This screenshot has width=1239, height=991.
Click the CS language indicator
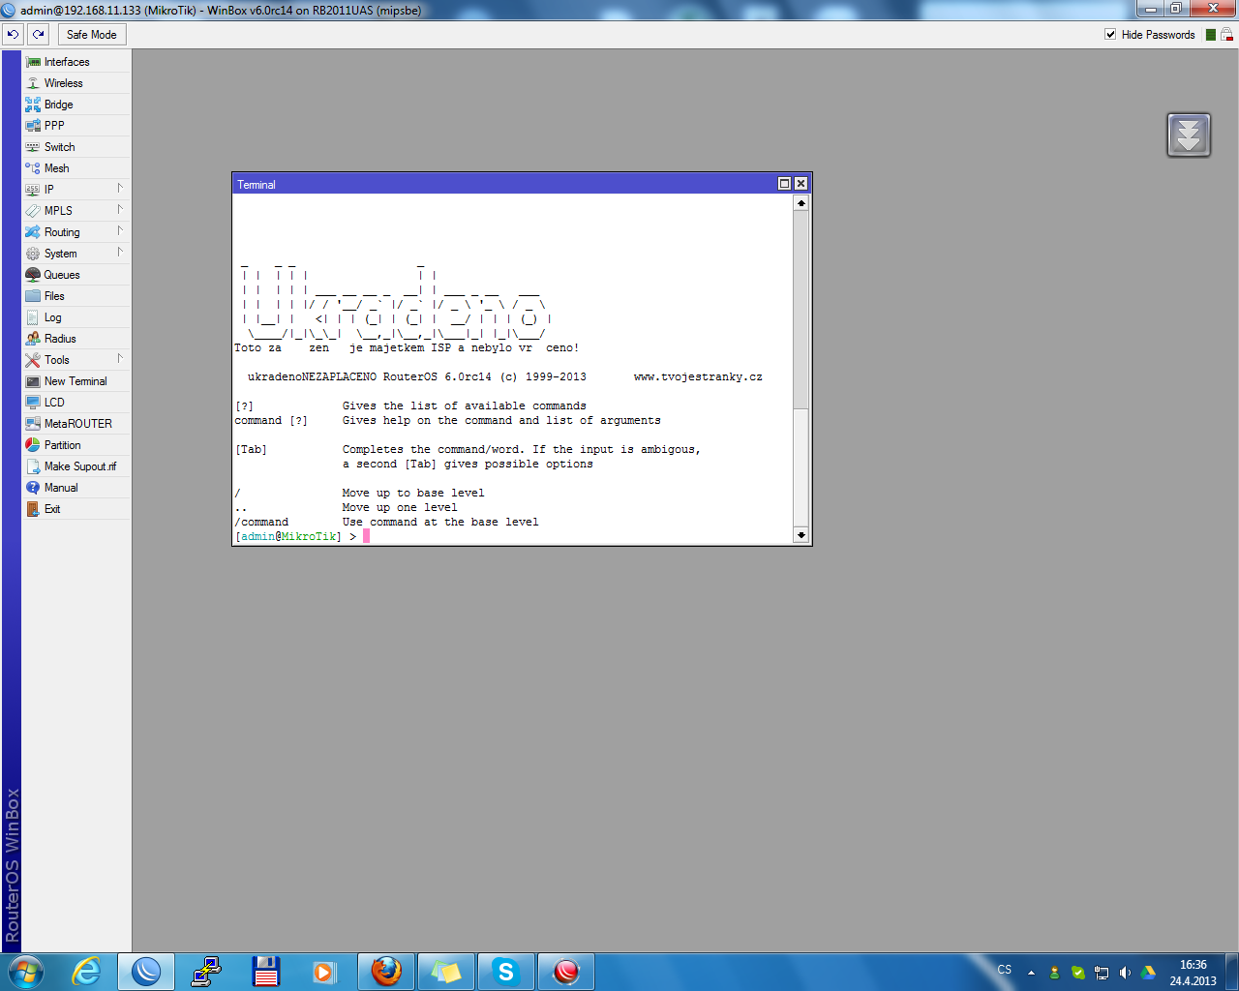click(x=1005, y=970)
